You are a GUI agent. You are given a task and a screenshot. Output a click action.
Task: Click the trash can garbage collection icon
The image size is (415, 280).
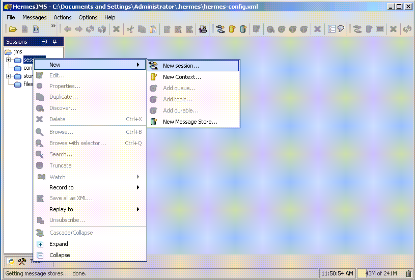coord(408,273)
